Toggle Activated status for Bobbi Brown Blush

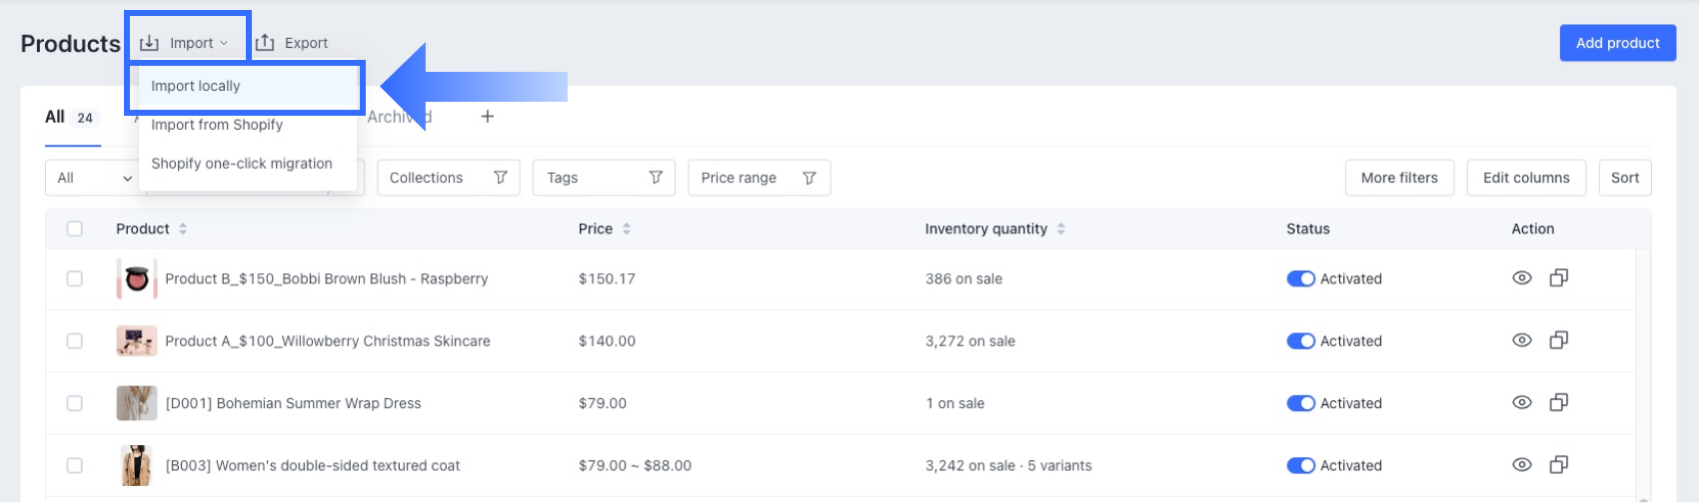click(1300, 279)
